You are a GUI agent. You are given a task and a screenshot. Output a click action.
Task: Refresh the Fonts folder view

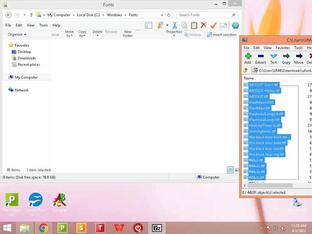tap(169, 15)
